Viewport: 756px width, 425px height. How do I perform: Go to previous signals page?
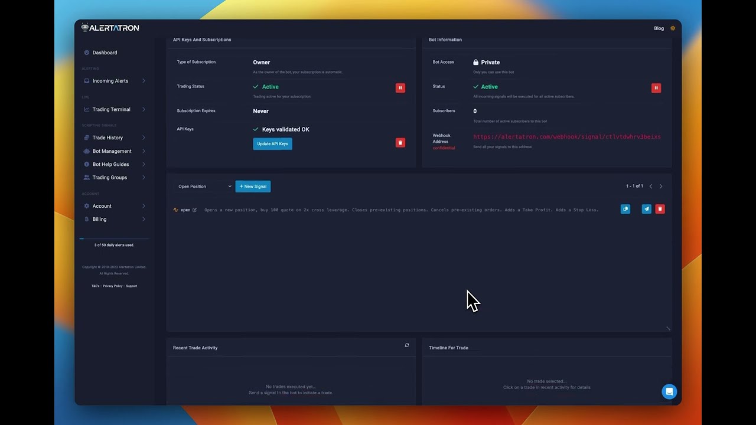point(651,187)
